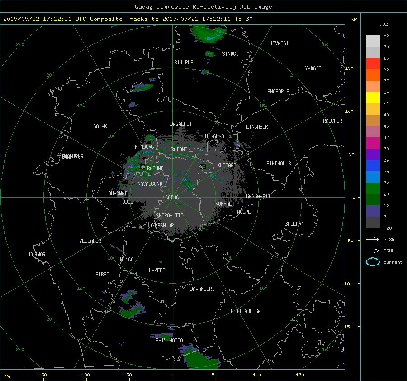Click the SINDHANUR city label
The height and width of the screenshot is (381, 407).
coord(279,164)
